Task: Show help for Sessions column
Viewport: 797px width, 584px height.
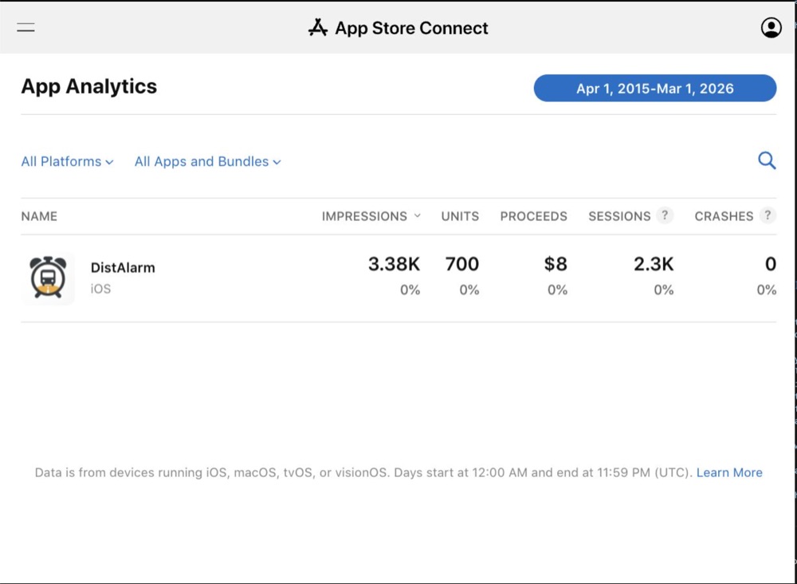Action: (x=665, y=215)
